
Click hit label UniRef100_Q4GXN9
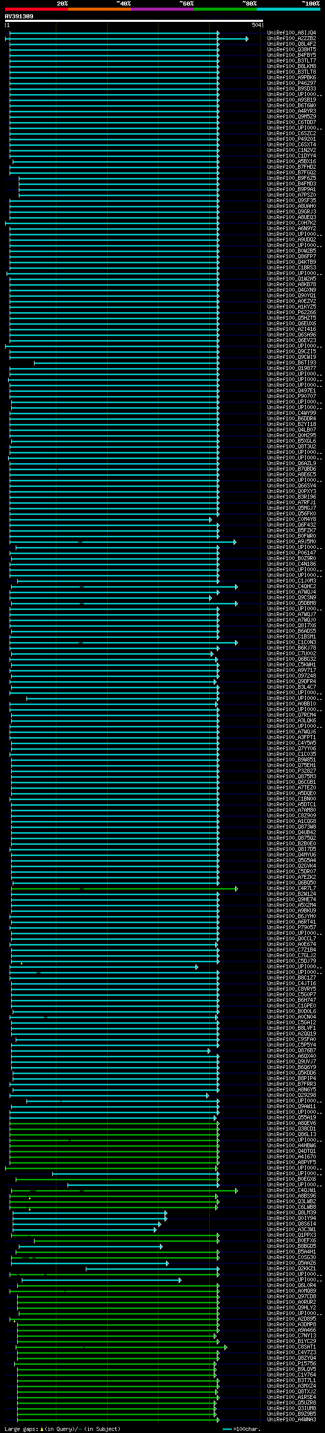tap(291, 290)
